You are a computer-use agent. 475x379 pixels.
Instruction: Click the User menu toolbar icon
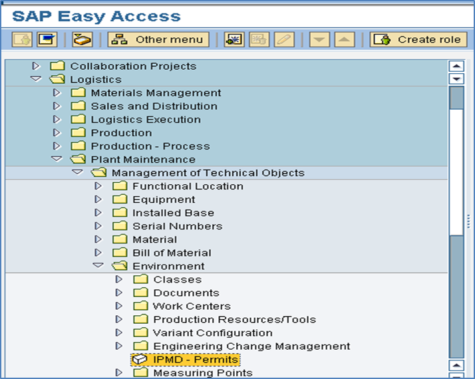click(x=22, y=40)
